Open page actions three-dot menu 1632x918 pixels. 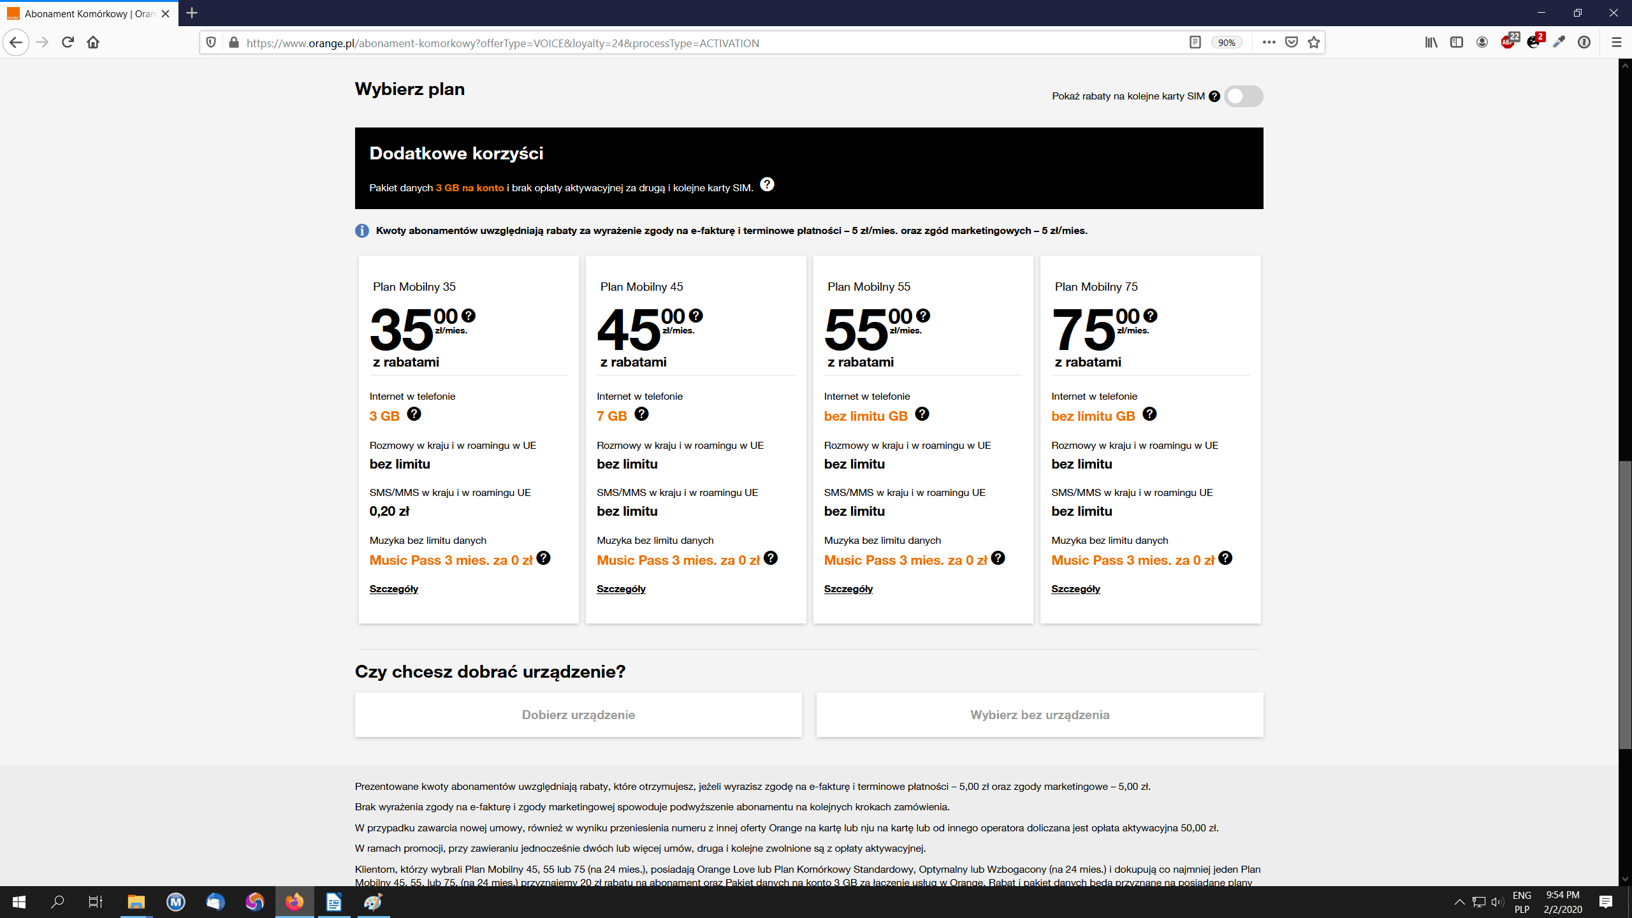tap(1269, 43)
